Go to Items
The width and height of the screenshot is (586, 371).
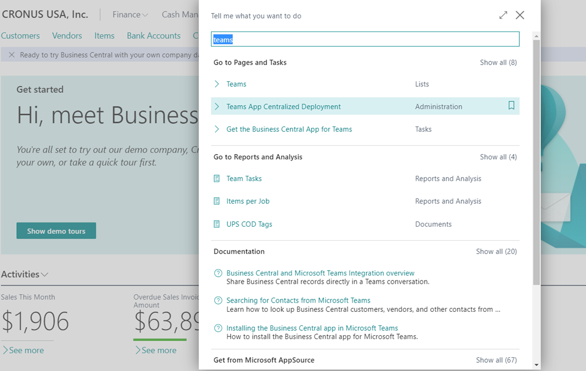coord(104,35)
